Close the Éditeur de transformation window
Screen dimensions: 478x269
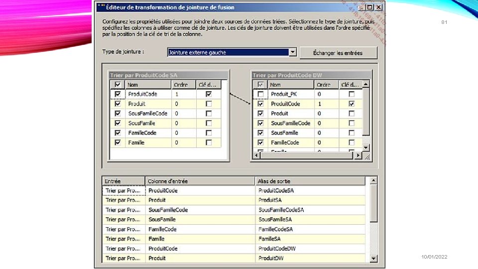tap(378, 7)
